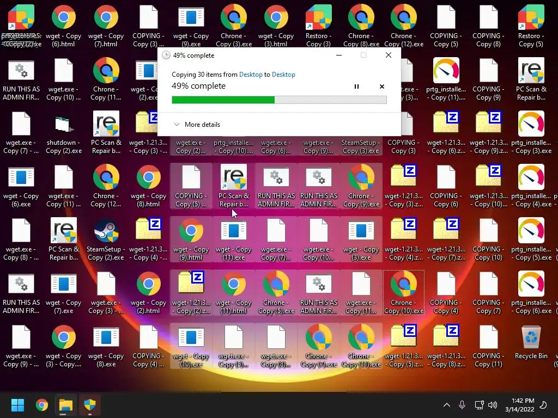Select wget - Copy (11).html icon
This screenshot has height=418, width=558.
[x=233, y=292]
